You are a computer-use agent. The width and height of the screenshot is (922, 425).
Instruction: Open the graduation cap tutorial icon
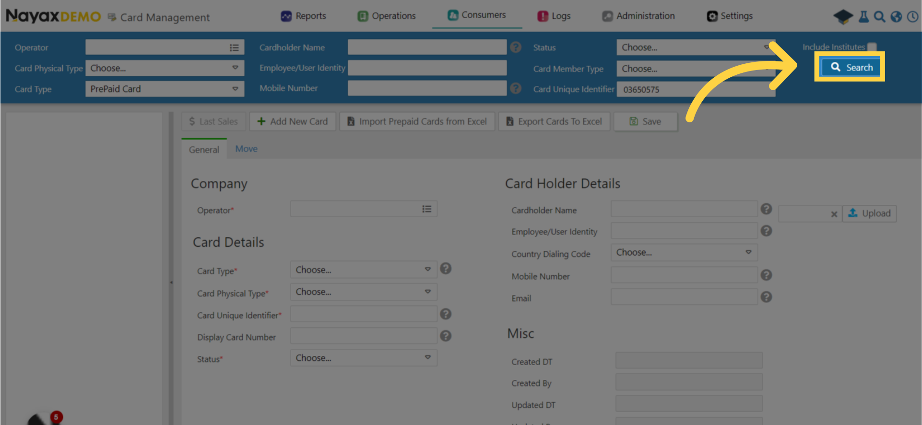coord(843,17)
